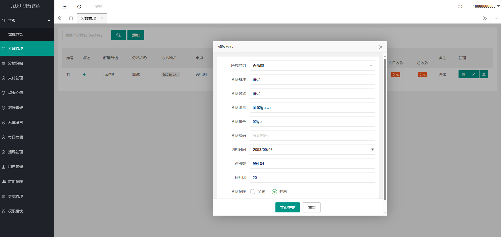Click the refresh icon in top bar

(79, 7)
